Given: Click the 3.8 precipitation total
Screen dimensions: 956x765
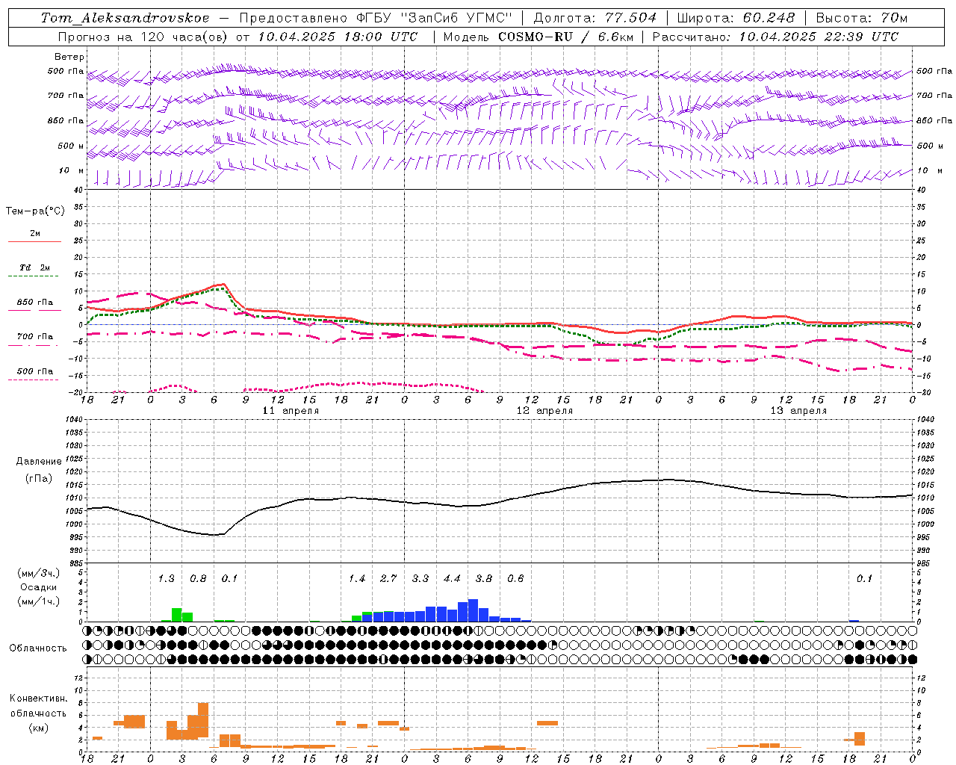Looking at the screenshot, I should point(484,578).
